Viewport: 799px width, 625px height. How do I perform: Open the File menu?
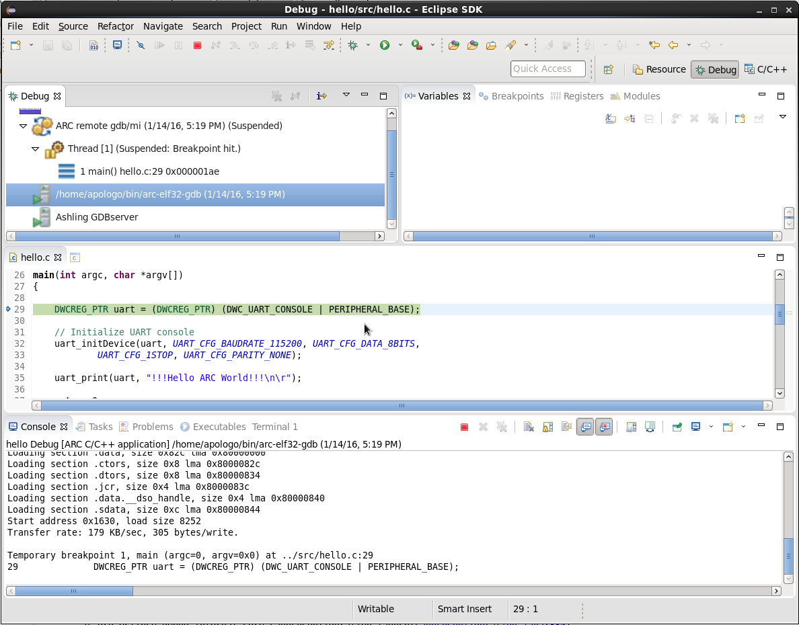[15, 26]
